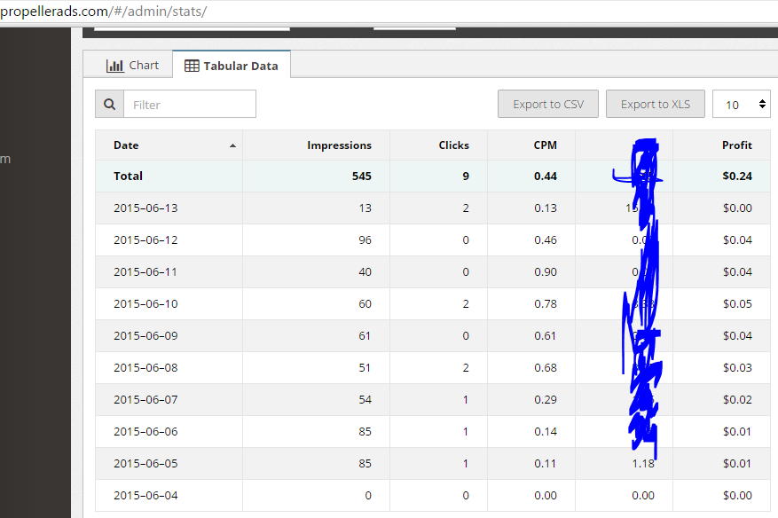Click the 2015-06-10 row profit $0.05
Viewport: 778px width, 518px height.
click(736, 304)
